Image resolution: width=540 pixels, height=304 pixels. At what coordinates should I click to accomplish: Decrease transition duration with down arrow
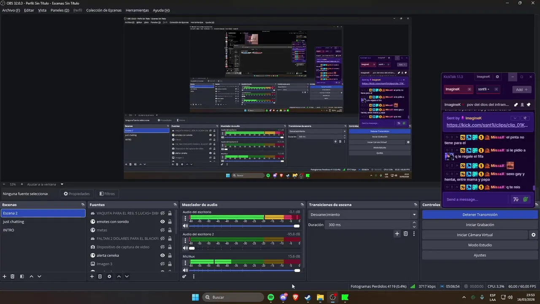[x=414, y=227]
